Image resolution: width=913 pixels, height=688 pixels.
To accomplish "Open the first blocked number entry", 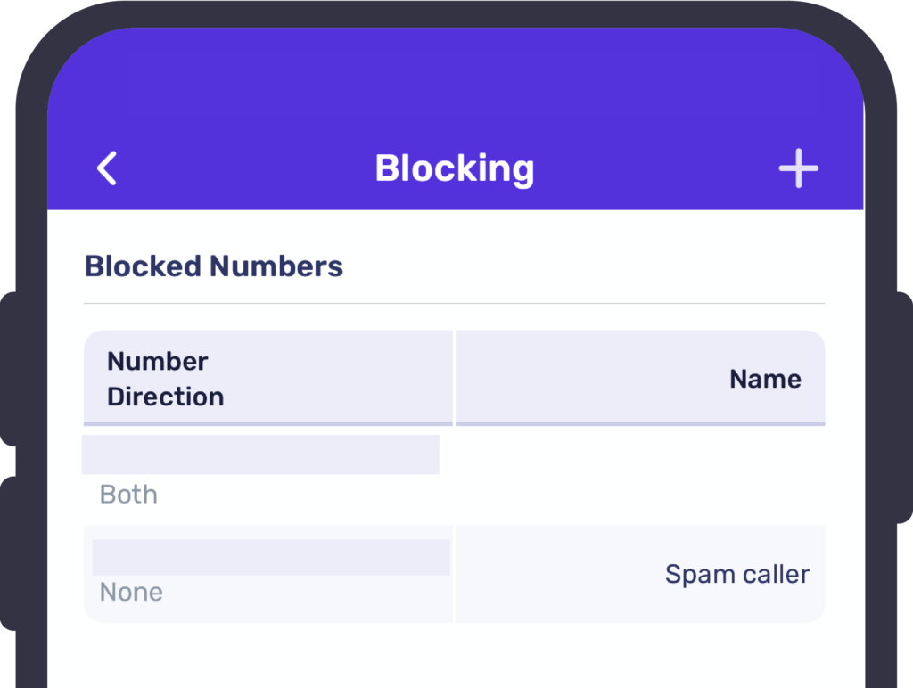I will 260,455.
